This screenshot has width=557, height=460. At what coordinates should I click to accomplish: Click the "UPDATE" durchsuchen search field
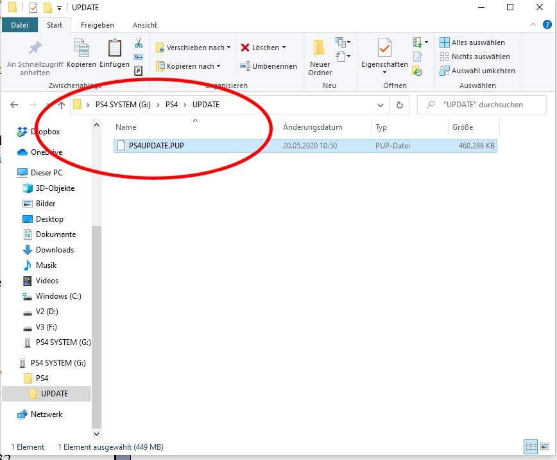pos(482,105)
